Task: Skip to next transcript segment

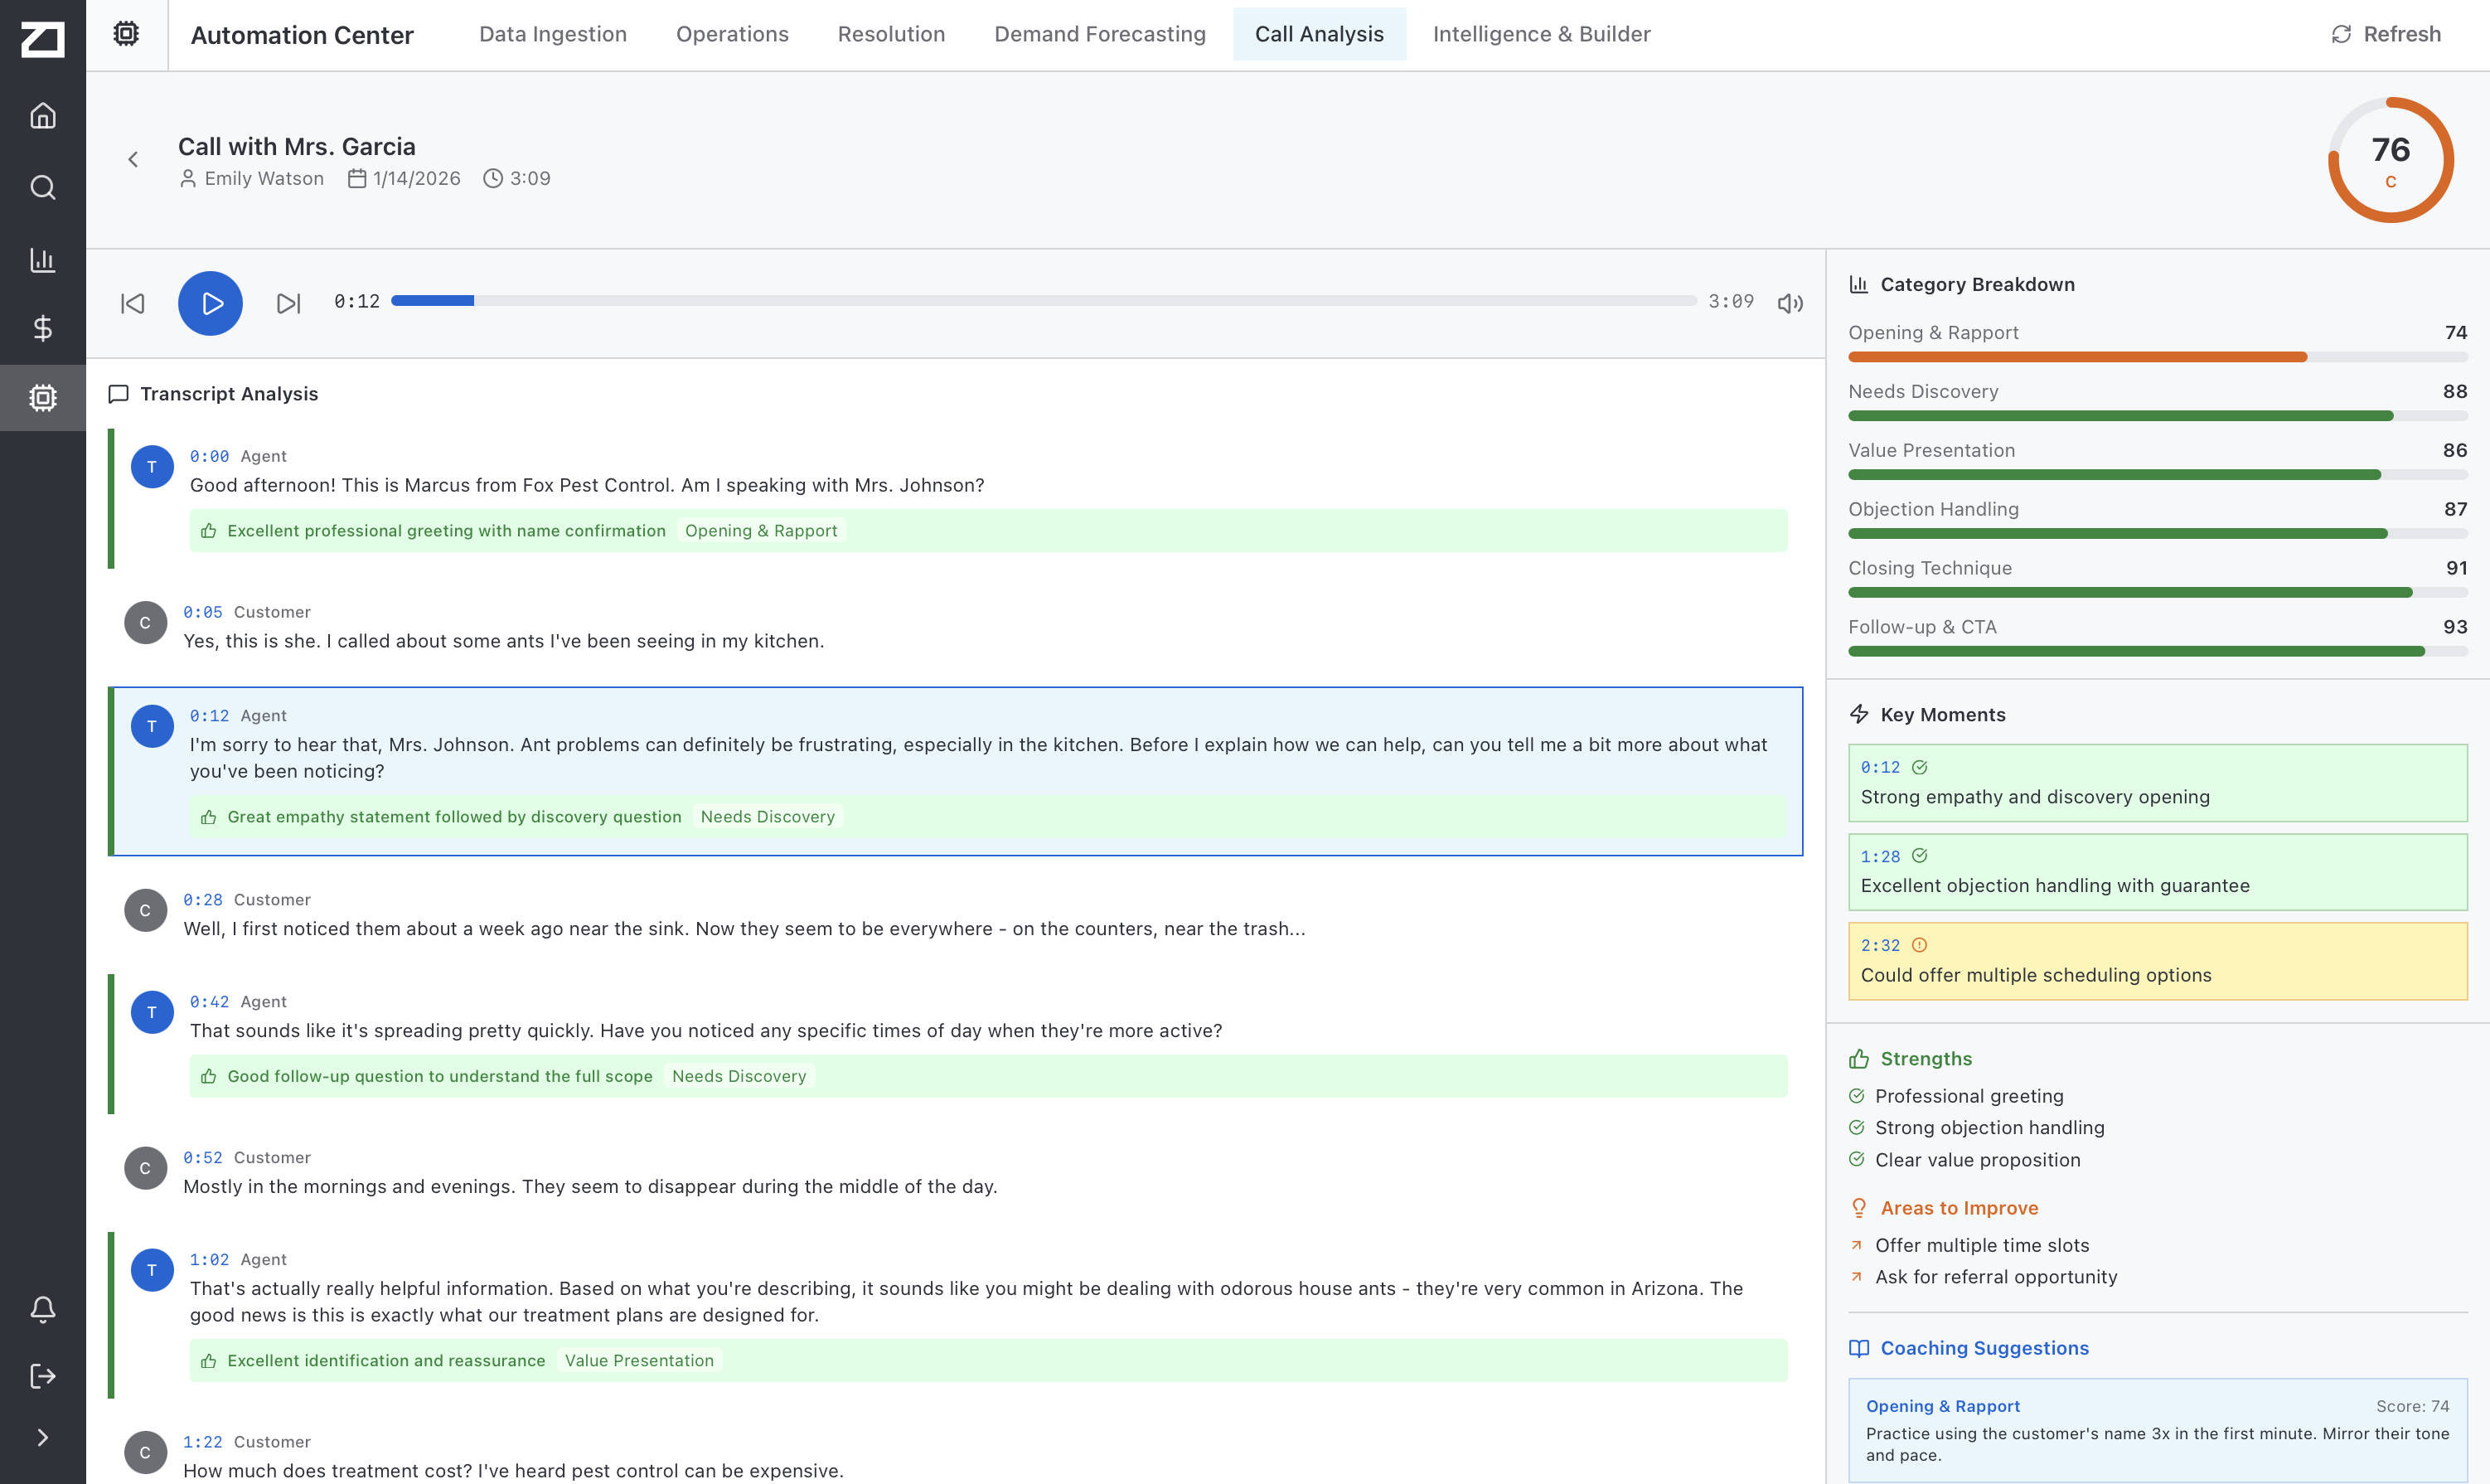Action: (x=288, y=303)
